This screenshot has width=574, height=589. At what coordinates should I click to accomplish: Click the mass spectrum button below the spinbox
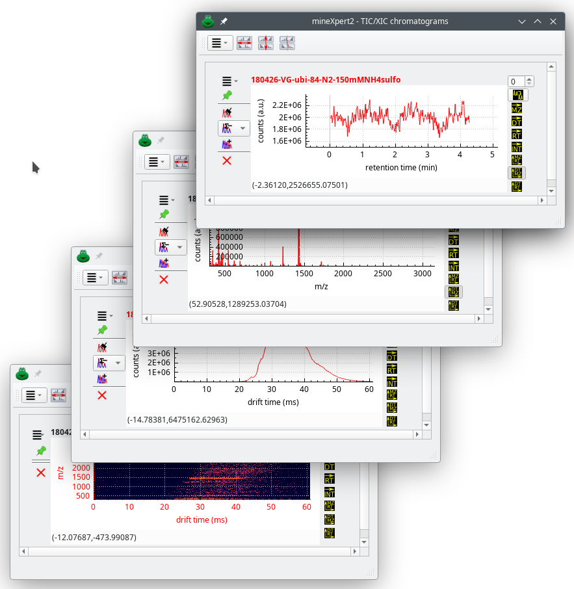[517, 95]
